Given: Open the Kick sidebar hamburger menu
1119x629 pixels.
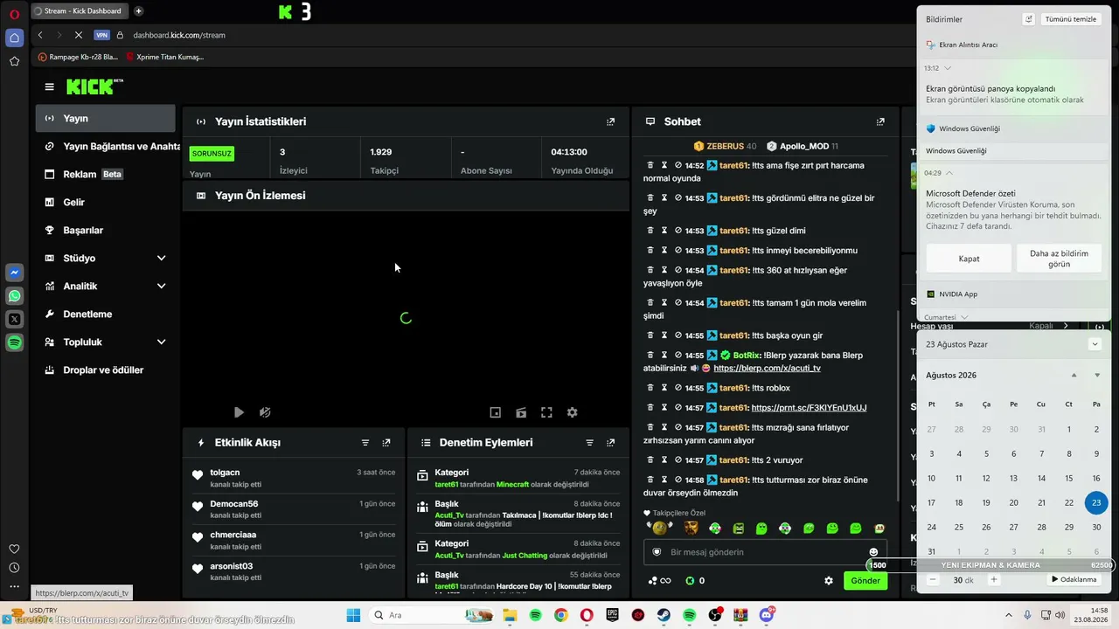Looking at the screenshot, I should pyautogui.click(x=49, y=86).
